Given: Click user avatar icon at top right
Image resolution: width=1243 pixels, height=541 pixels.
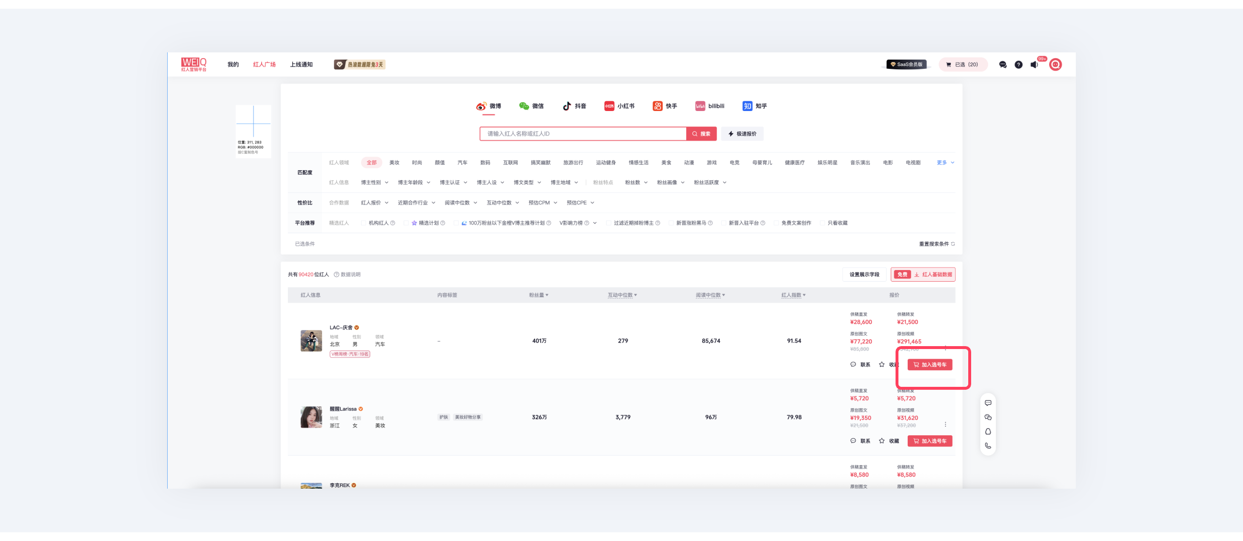Looking at the screenshot, I should tap(1055, 64).
